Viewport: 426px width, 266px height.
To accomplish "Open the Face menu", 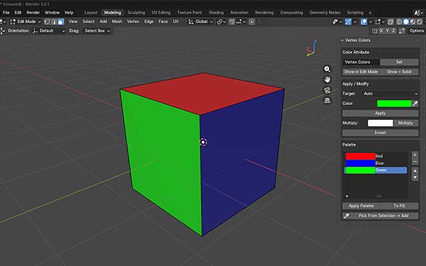I will point(163,22).
